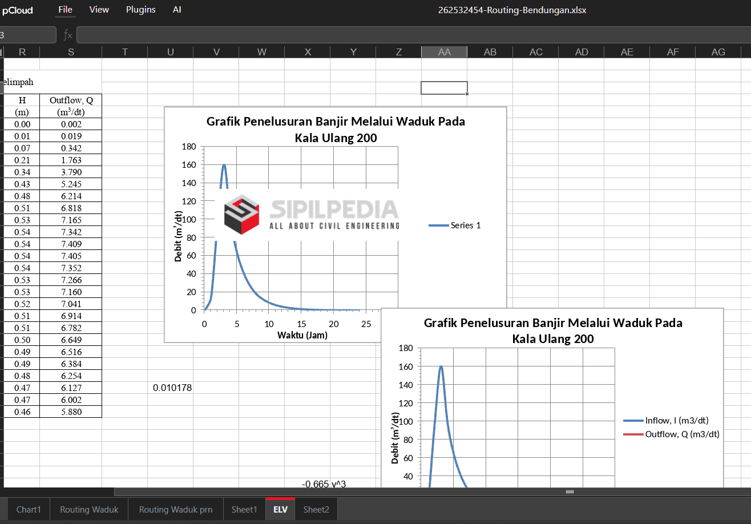Switch to the Routing Waduk sheet tab

(x=89, y=509)
